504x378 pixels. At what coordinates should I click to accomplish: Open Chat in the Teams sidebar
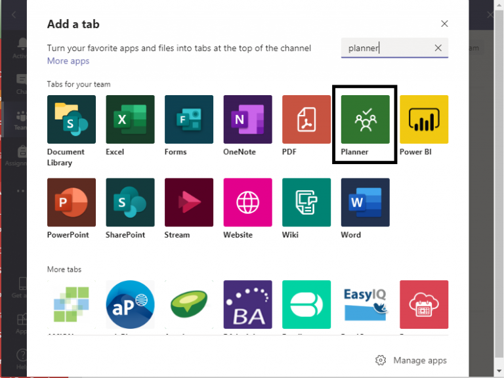[21, 84]
